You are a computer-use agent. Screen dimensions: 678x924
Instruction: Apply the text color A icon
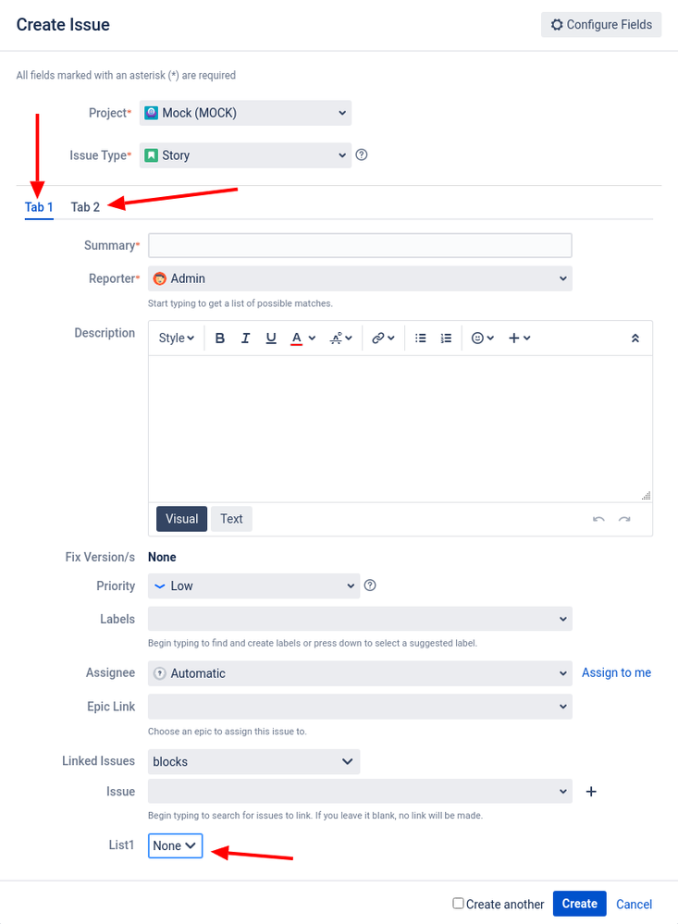click(297, 339)
